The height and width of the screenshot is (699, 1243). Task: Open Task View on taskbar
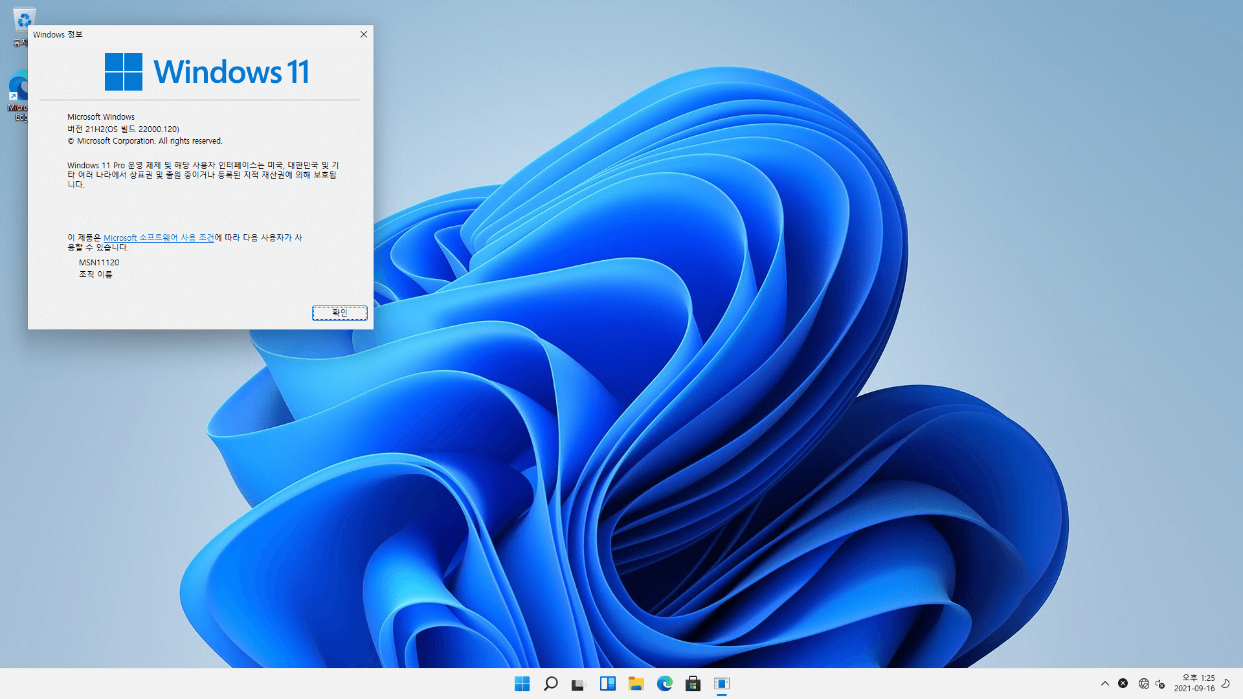coord(579,684)
